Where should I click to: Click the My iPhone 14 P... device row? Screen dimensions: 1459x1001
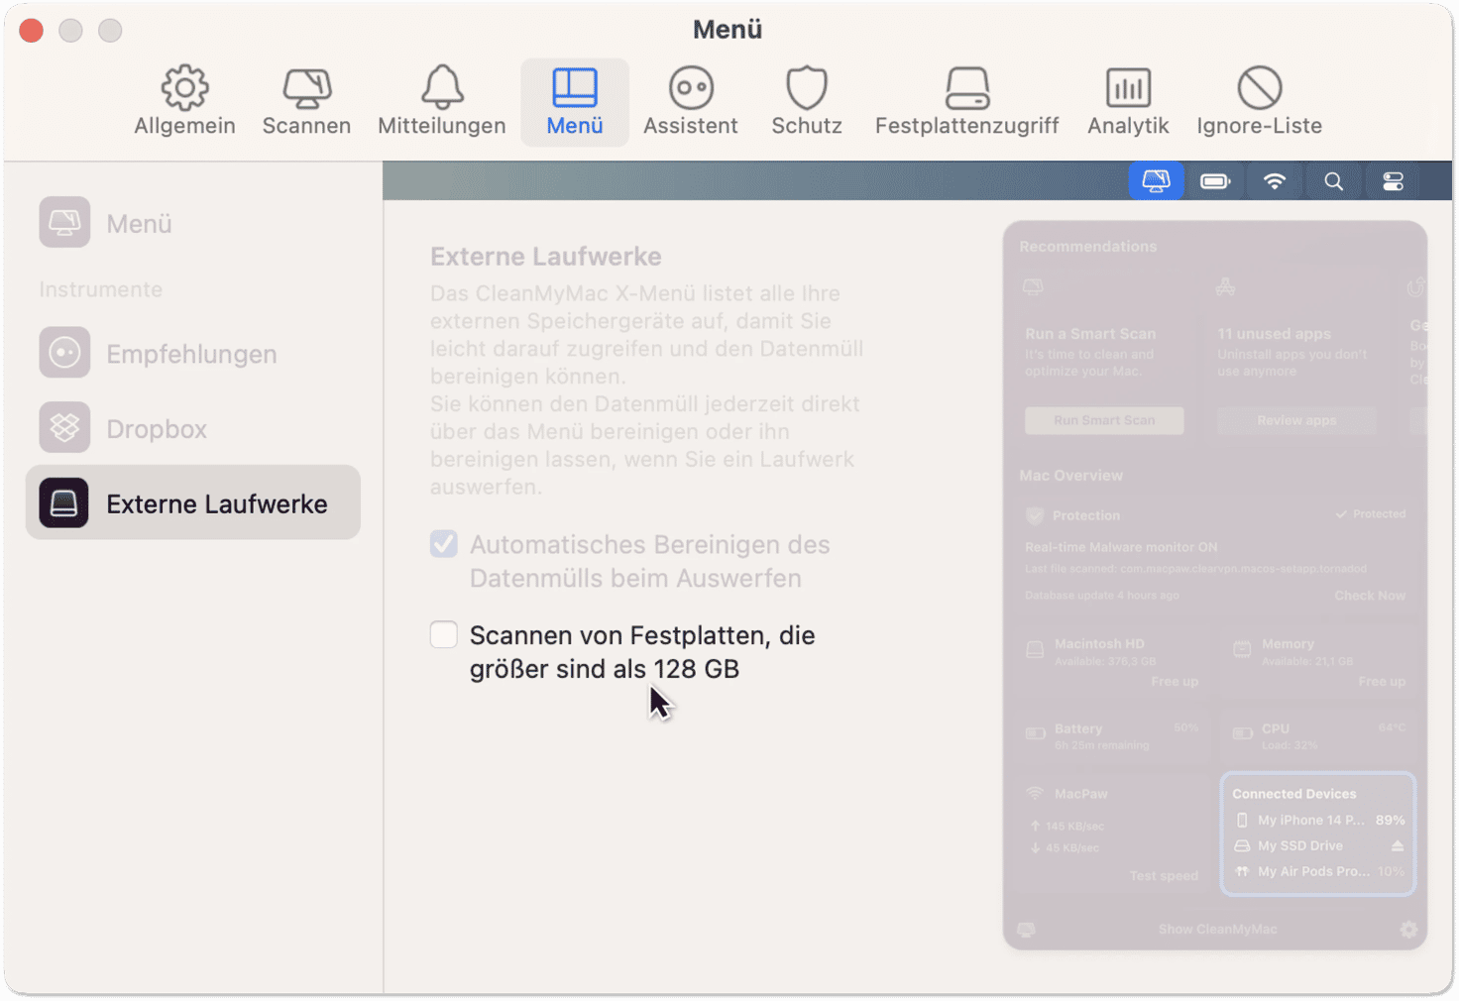[x=1318, y=820]
